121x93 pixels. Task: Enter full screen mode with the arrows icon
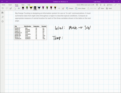pos(115,5)
